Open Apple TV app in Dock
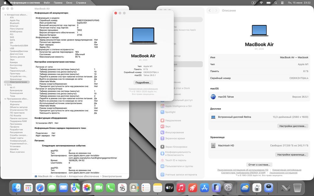Image resolution: width=314 pixels, height=196 pixels. coord(169,188)
